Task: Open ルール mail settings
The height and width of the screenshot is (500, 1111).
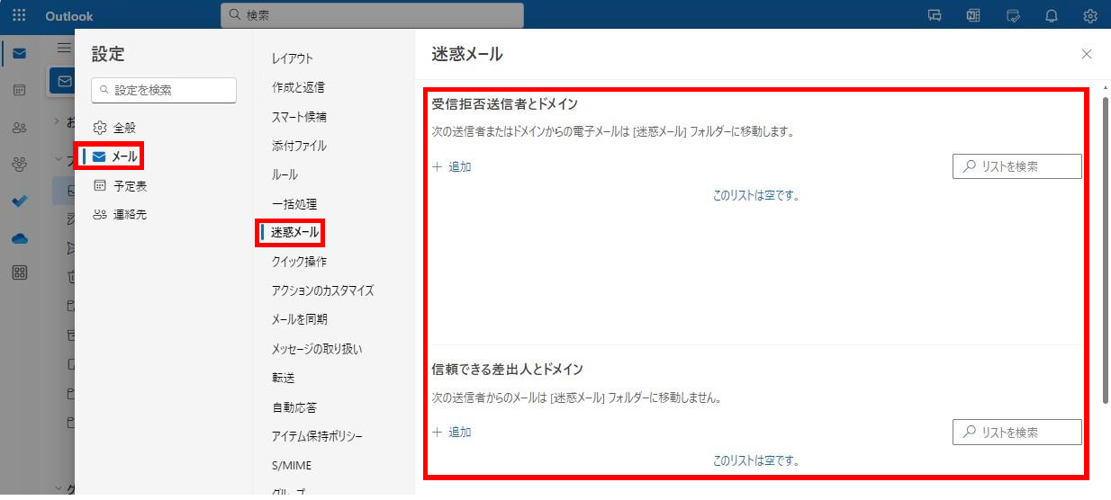Action: [285, 174]
